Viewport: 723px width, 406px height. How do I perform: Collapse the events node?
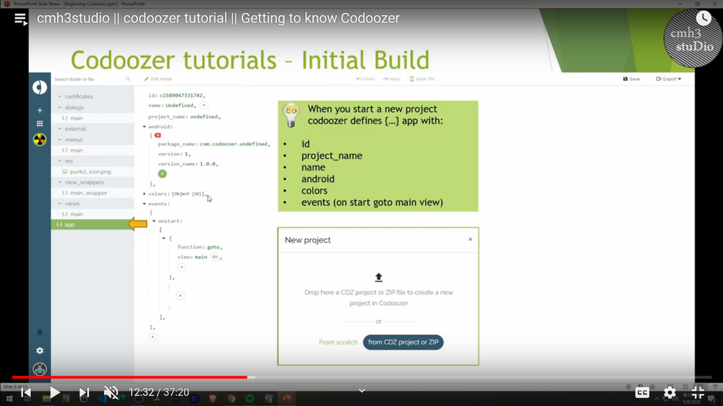145,204
